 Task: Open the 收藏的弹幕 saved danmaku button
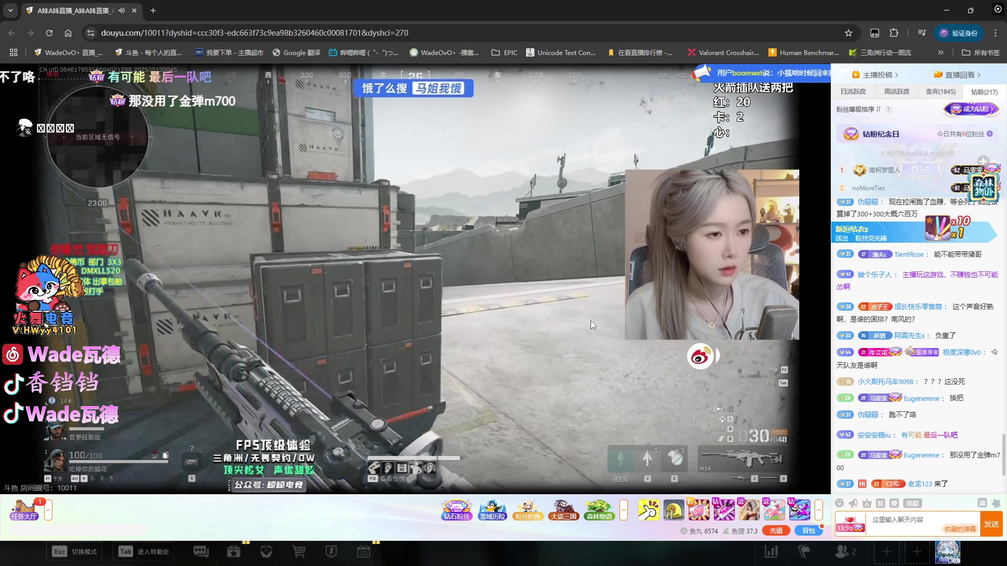(960, 529)
